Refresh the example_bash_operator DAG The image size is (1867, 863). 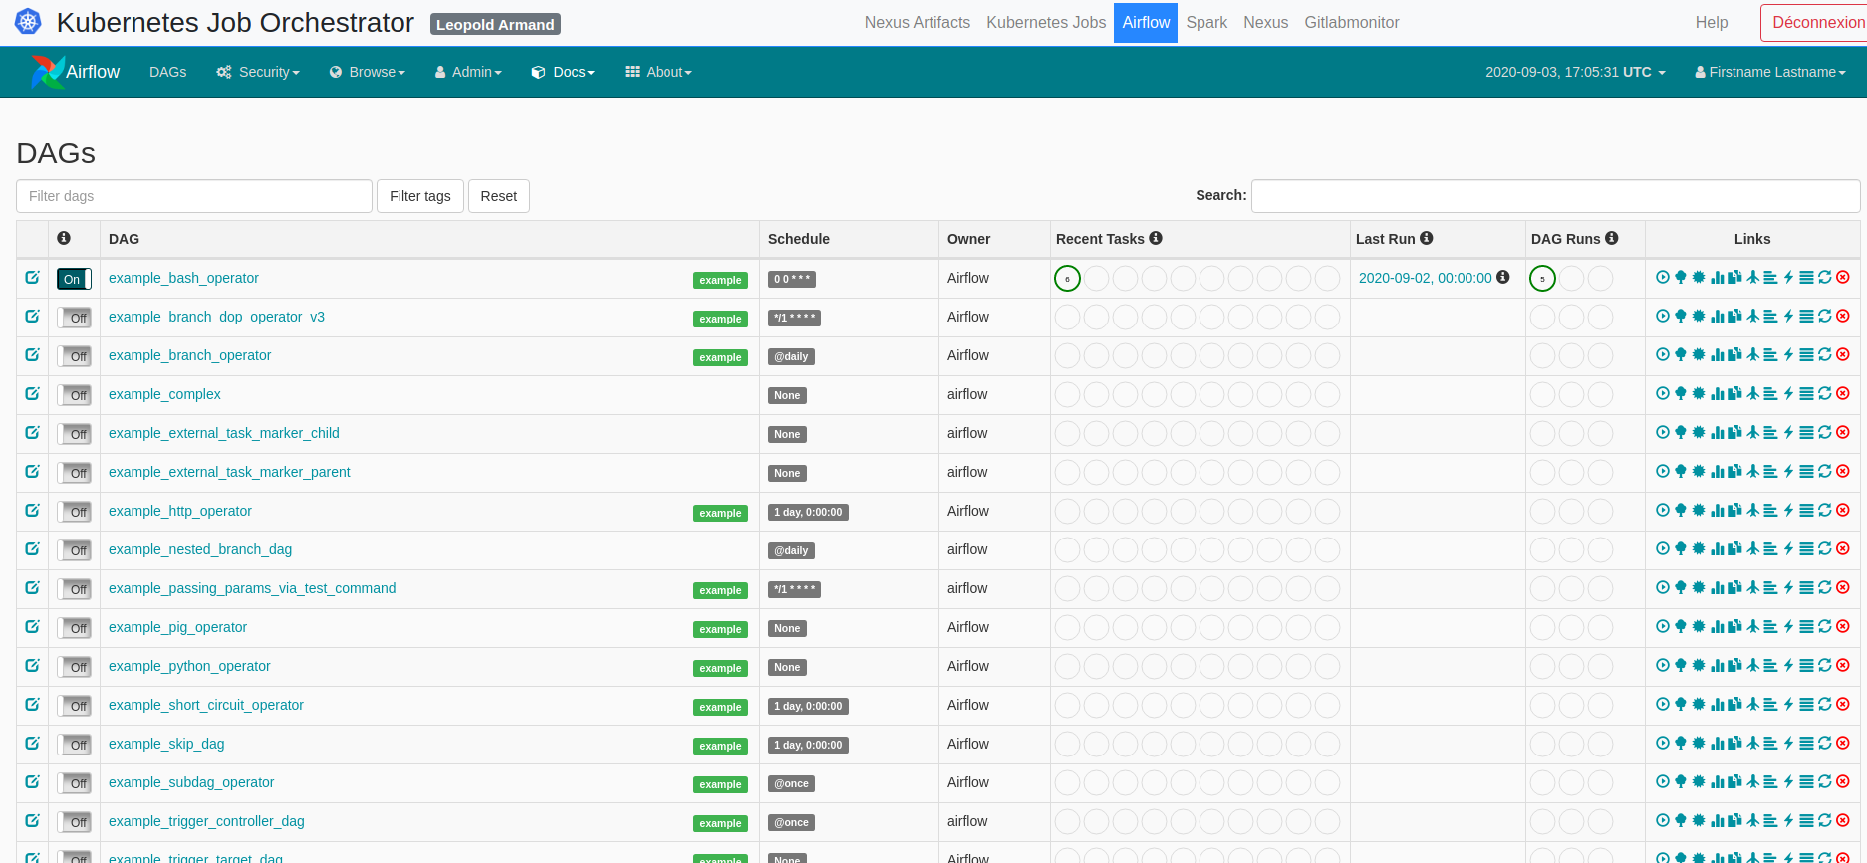tap(1825, 277)
